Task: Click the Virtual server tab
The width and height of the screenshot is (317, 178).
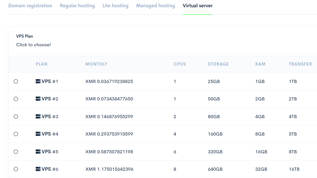Action: coord(197,6)
